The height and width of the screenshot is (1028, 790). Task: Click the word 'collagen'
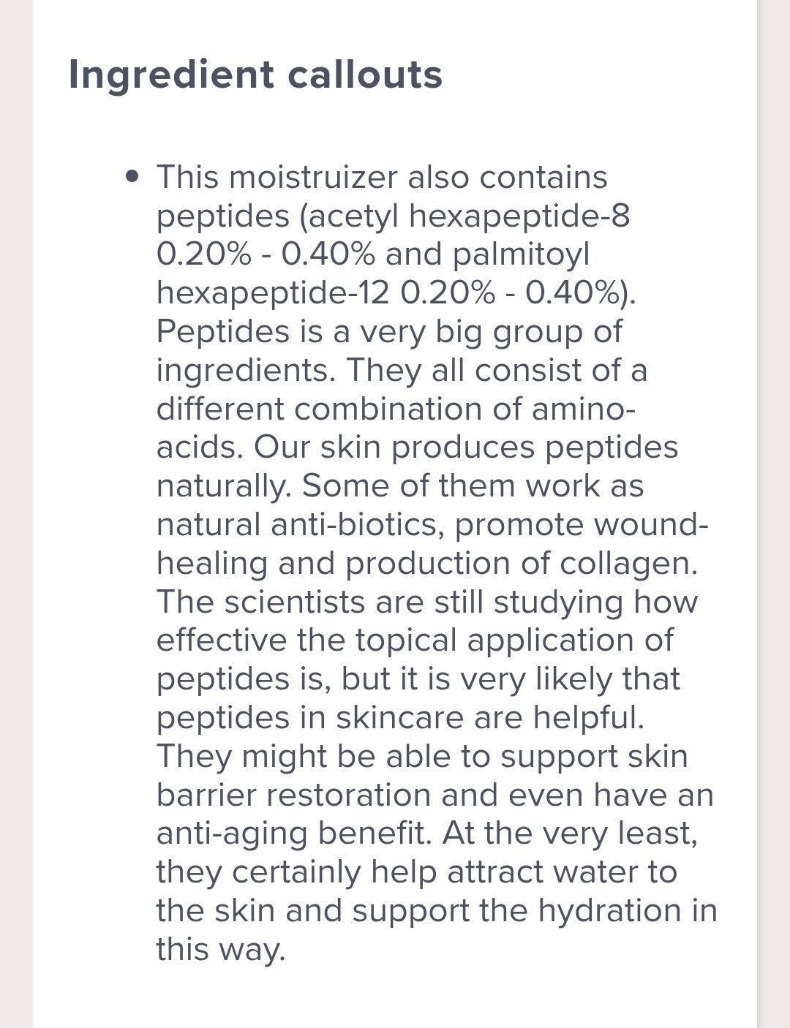(628, 564)
